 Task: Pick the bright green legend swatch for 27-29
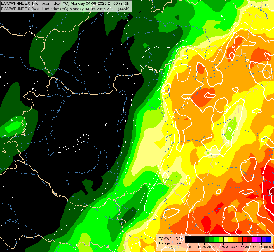(216, 239)
